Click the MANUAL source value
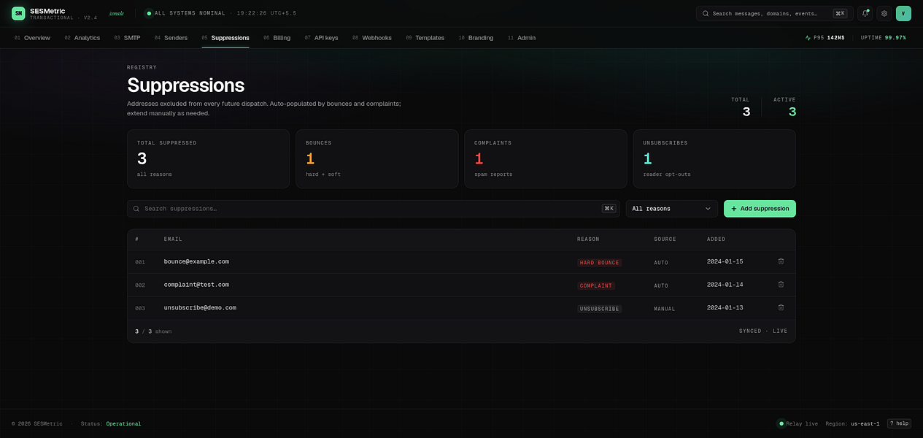 click(665, 309)
